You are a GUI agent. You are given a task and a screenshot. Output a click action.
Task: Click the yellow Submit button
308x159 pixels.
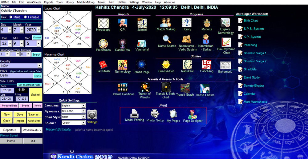[x=36, y=95]
